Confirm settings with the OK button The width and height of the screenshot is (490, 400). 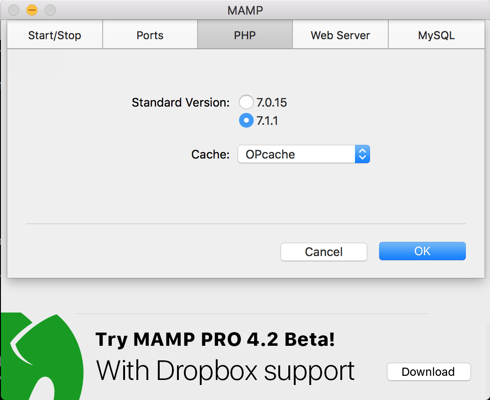422,251
